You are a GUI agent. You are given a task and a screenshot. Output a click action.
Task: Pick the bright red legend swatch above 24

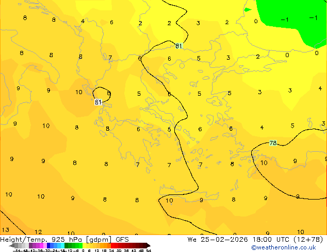113,246
